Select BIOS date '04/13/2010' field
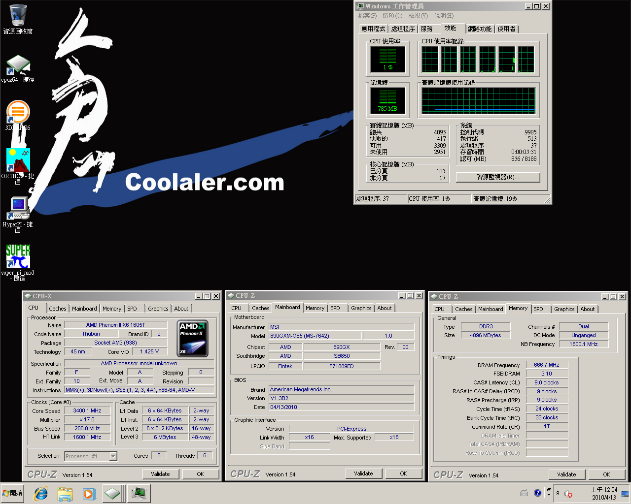Viewport: 631px width, 504px height. [342, 407]
